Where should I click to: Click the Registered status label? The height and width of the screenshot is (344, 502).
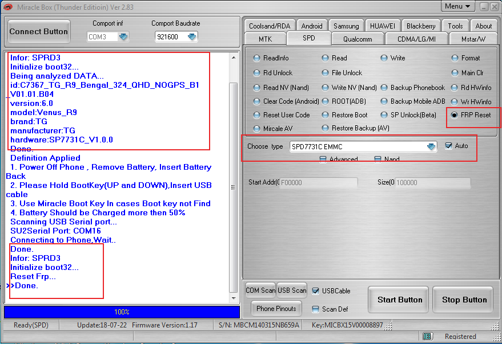(460, 337)
